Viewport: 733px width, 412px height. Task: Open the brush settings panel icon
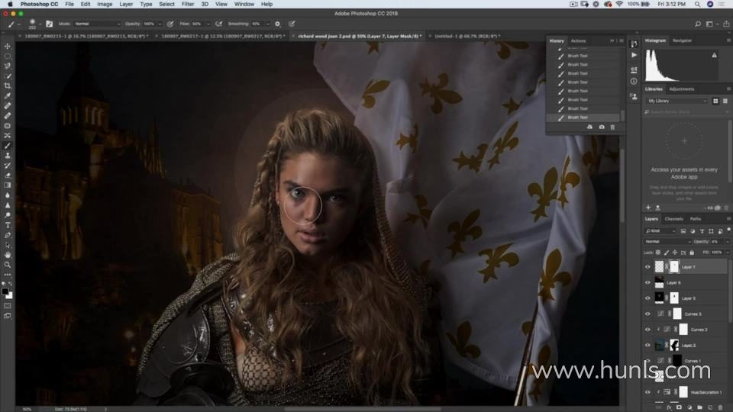tap(49, 24)
